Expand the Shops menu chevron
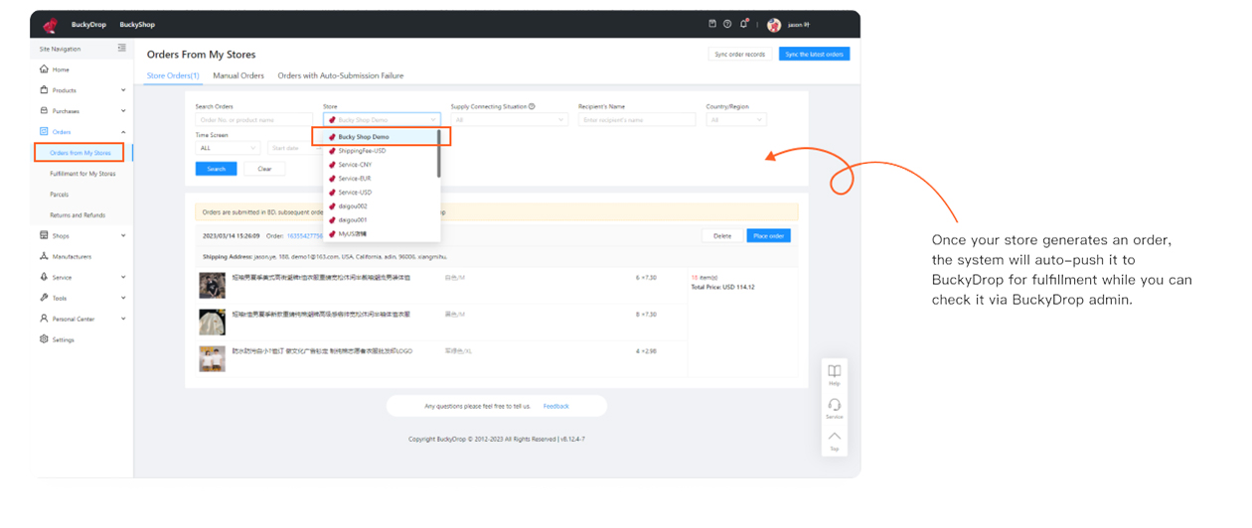 click(123, 236)
